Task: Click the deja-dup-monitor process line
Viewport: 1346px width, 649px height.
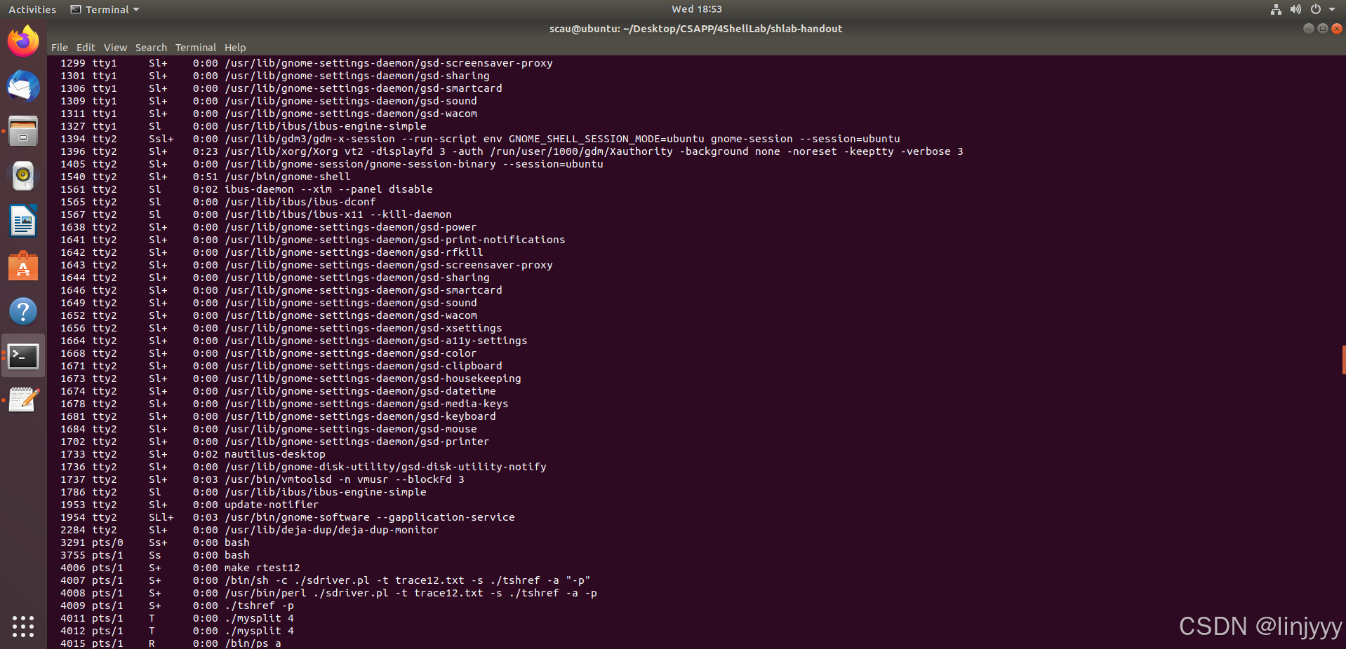Action: click(x=249, y=530)
